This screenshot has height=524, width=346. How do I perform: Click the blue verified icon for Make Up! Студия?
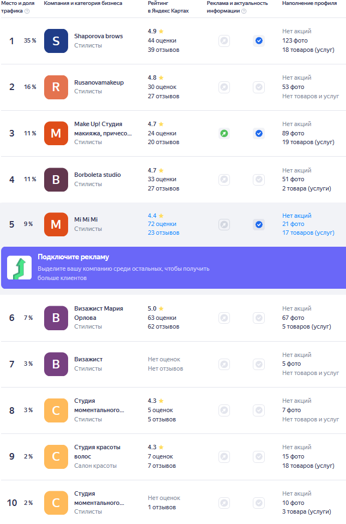[x=259, y=133]
